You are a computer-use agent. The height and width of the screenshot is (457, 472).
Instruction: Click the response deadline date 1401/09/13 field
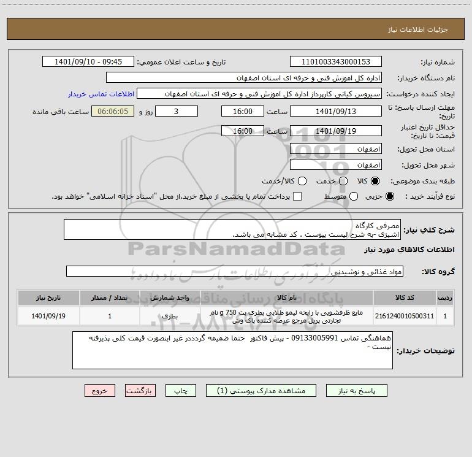[x=336, y=111]
